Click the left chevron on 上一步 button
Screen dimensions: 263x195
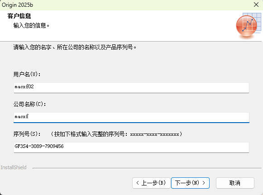tap(138, 183)
